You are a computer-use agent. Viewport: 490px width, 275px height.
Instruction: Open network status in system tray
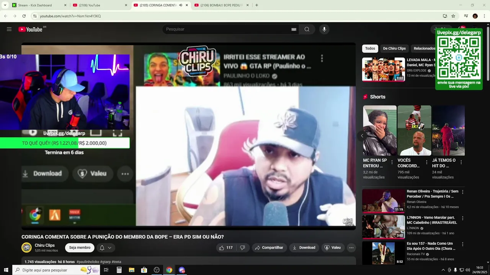pos(462,270)
